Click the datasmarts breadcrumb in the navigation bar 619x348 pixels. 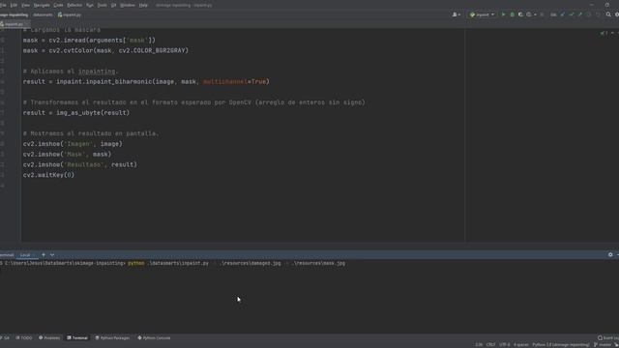coord(43,15)
